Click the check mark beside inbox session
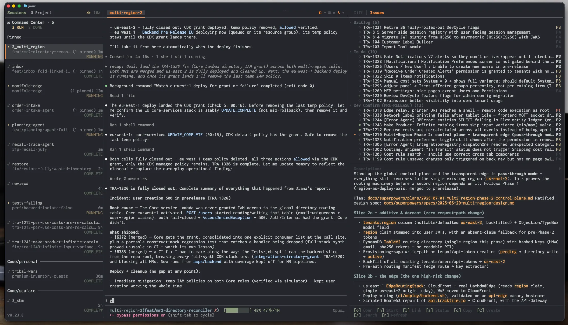 coord(9,66)
